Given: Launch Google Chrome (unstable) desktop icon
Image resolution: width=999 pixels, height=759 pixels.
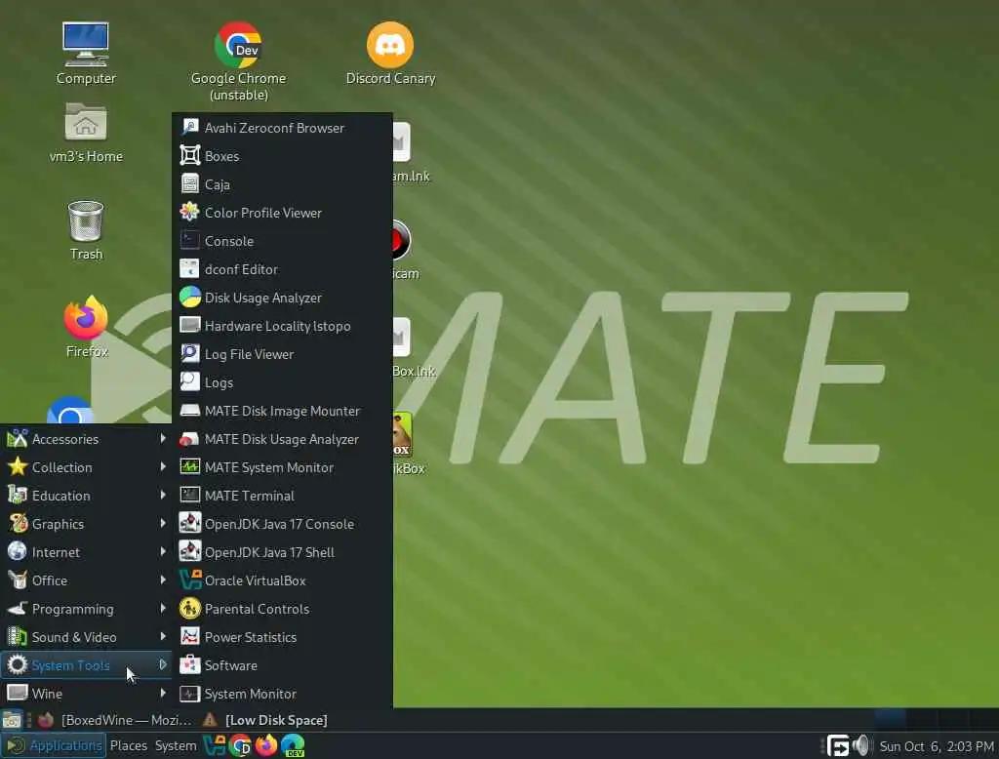Looking at the screenshot, I should (x=238, y=61).
